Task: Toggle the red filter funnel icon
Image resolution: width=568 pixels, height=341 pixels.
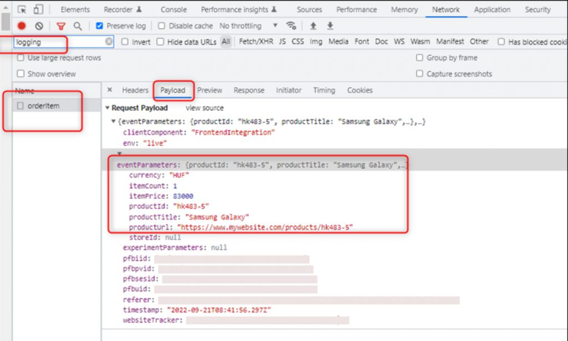Action: tap(61, 26)
